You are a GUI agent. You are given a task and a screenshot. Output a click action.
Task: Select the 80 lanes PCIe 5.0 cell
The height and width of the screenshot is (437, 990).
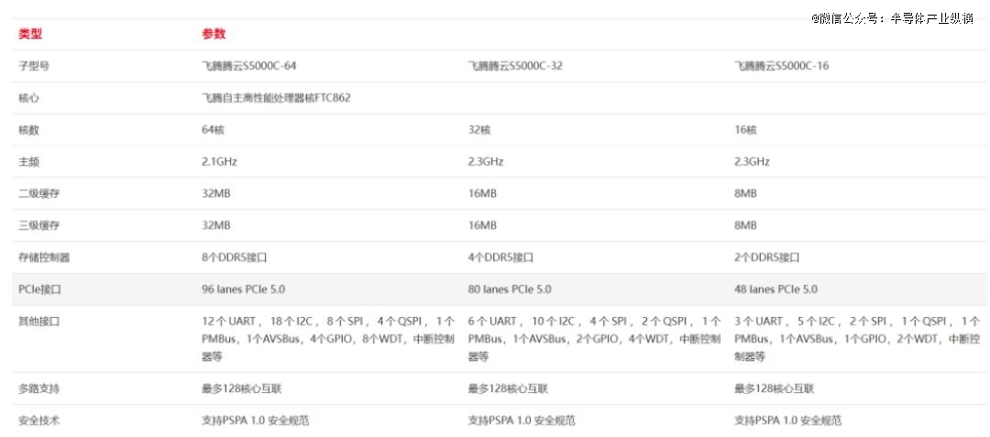tap(510, 290)
